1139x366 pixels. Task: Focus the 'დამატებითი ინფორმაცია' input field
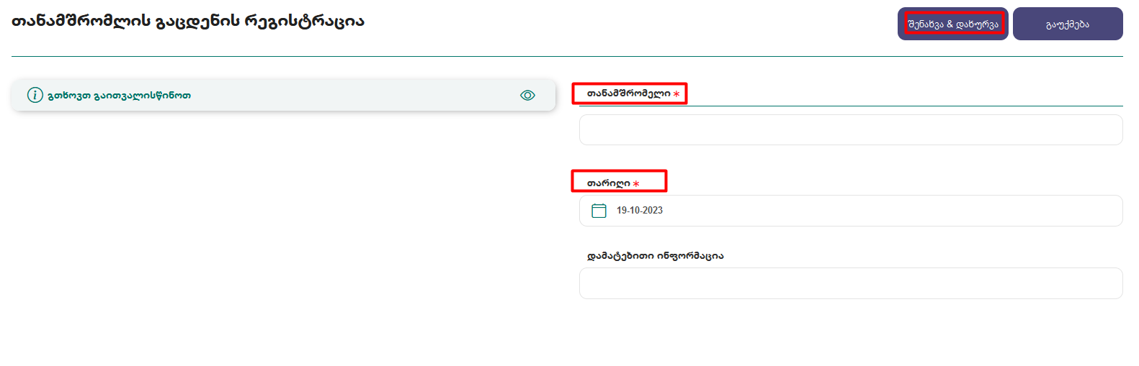click(x=851, y=283)
